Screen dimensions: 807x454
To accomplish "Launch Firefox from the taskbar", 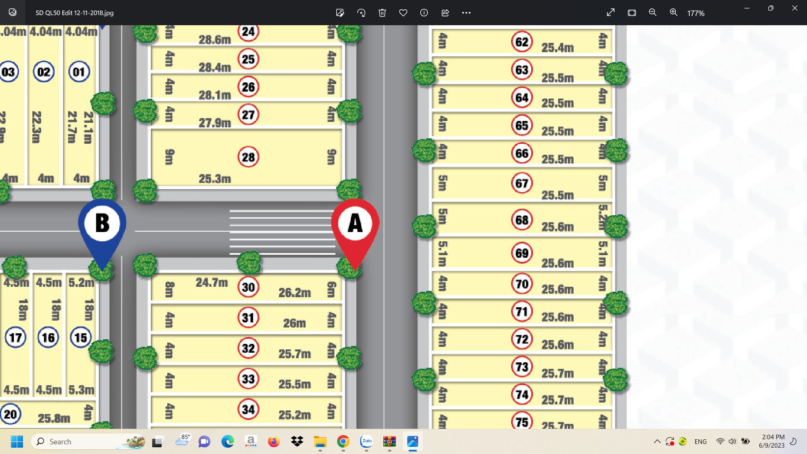I will click(274, 441).
